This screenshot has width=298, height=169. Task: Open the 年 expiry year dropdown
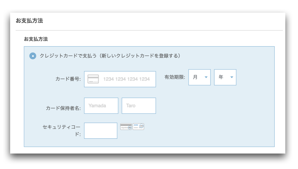click(225, 77)
